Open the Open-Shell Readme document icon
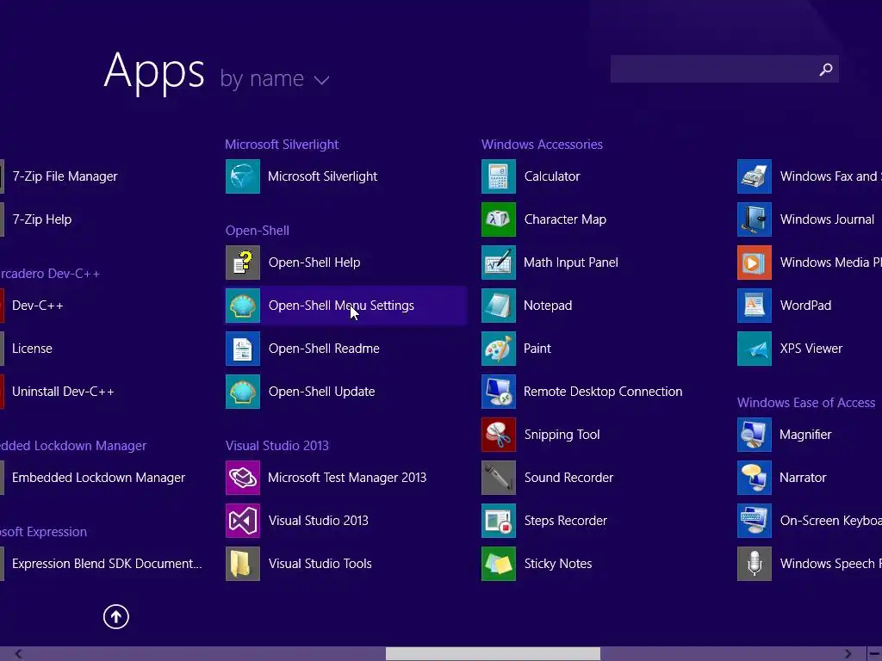Viewport: 882px width, 661px height. (243, 349)
